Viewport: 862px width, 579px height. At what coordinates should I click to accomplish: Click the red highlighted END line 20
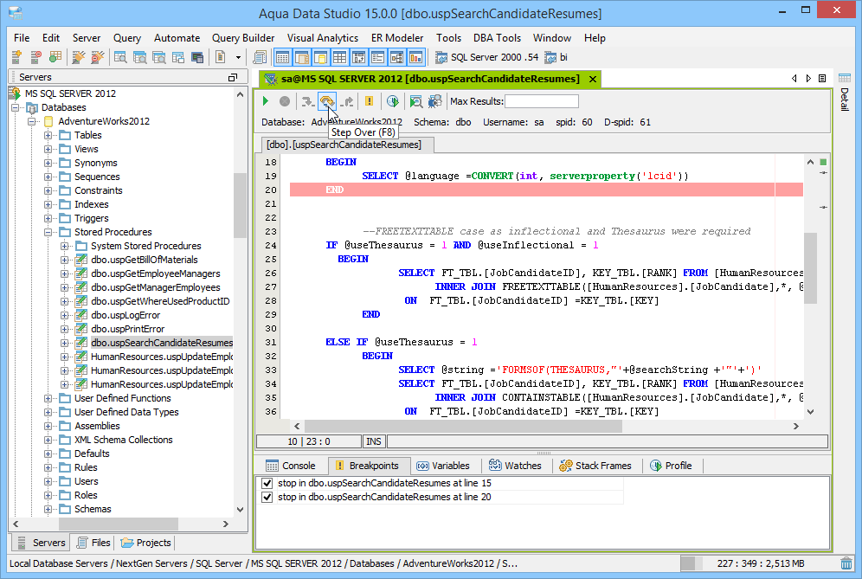click(546, 190)
